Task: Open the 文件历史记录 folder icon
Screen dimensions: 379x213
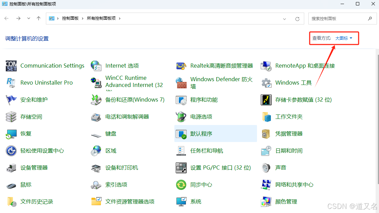Action: click(x=11, y=202)
